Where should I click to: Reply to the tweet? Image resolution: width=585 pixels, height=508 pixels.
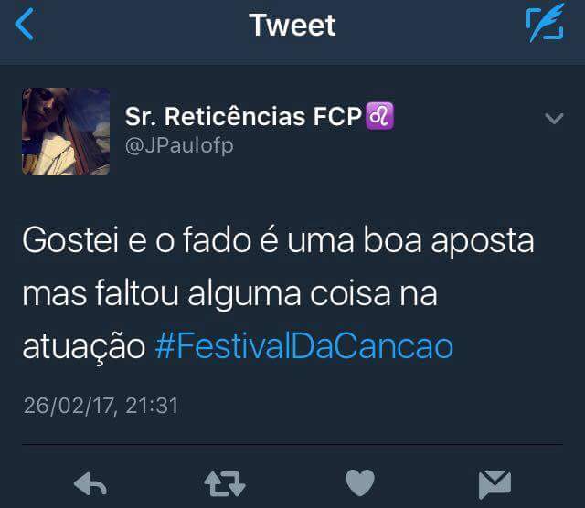point(90,483)
